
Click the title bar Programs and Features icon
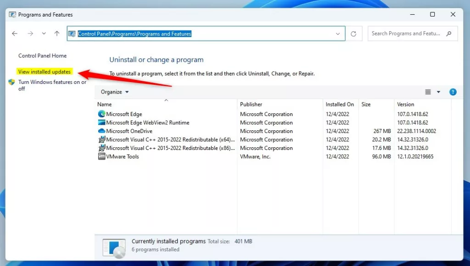[12, 14]
